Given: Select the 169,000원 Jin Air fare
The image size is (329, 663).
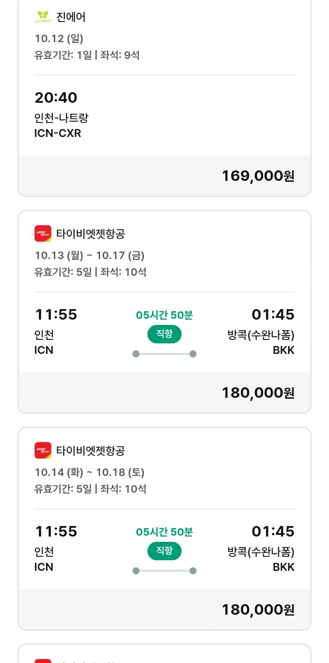Looking at the screenshot, I should pos(258,176).
